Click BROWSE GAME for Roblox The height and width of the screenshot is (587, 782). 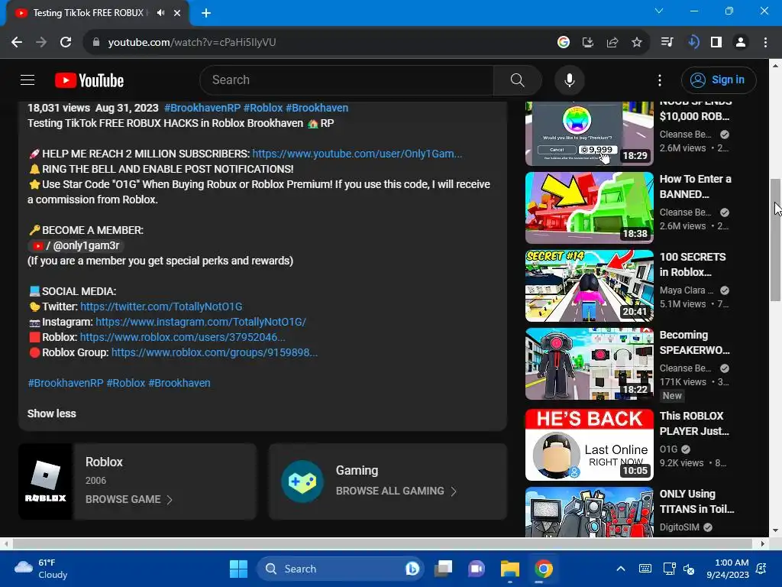coord(123,499)
